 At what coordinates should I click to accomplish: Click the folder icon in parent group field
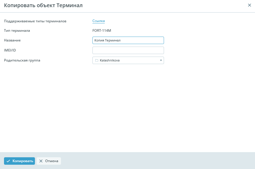(96, 60)
